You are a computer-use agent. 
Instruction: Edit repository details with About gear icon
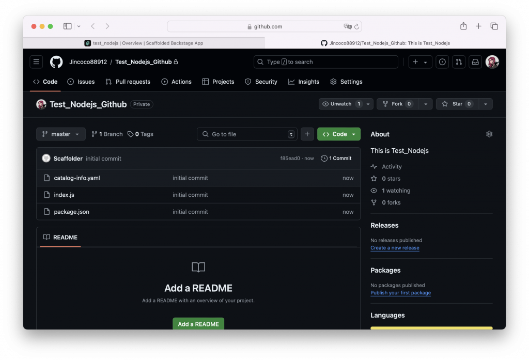pos(489,134)
